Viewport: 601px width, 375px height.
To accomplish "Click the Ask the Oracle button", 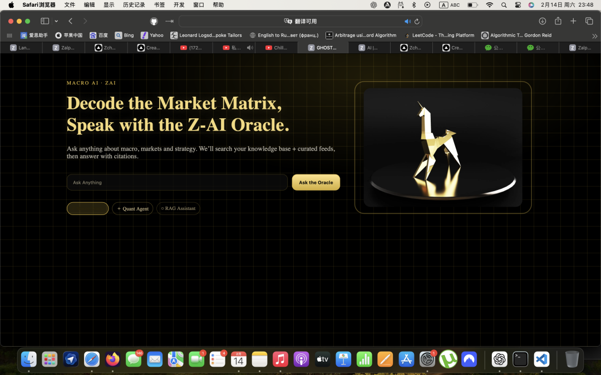I will (316, 183).
